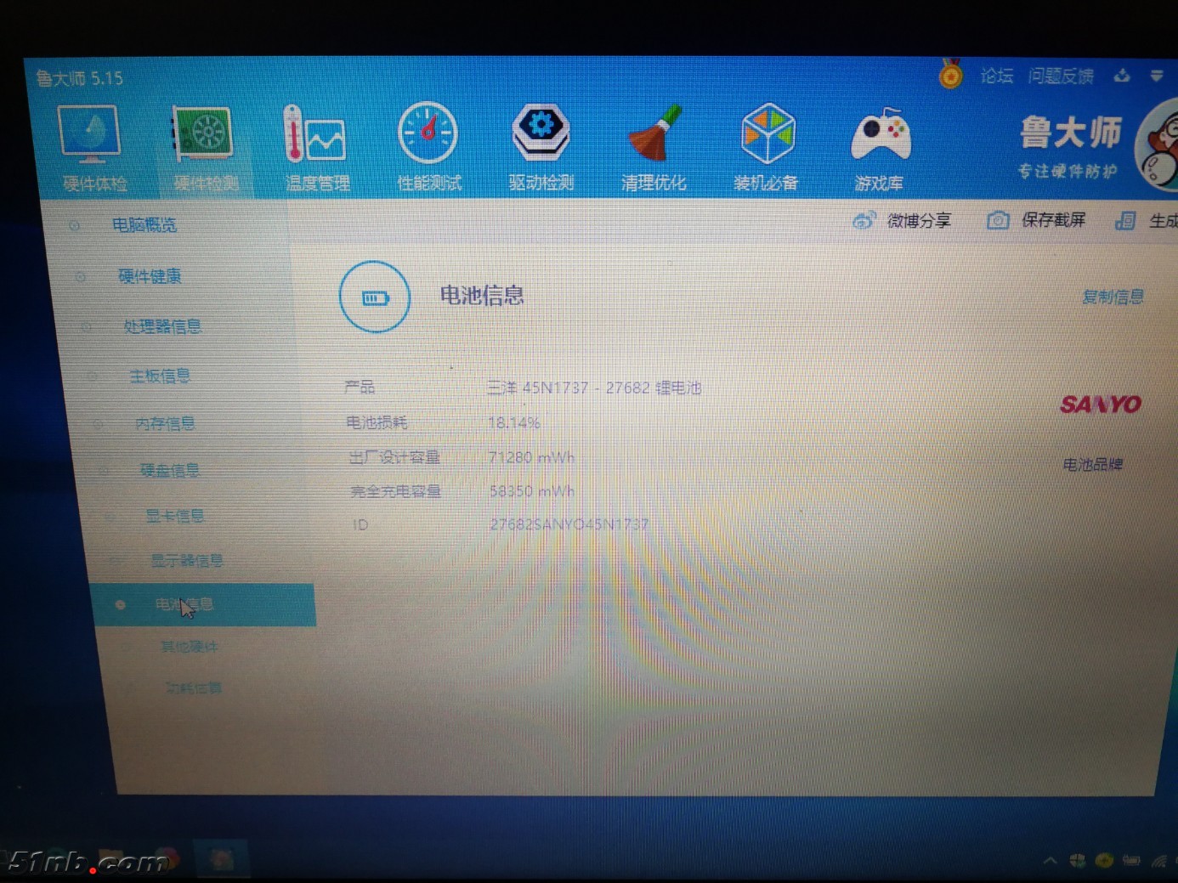Viewport: 1178px width, 883px height.
Task: Open the 清理优化 cleanup broom tab
Action: (x=653, y=147)
